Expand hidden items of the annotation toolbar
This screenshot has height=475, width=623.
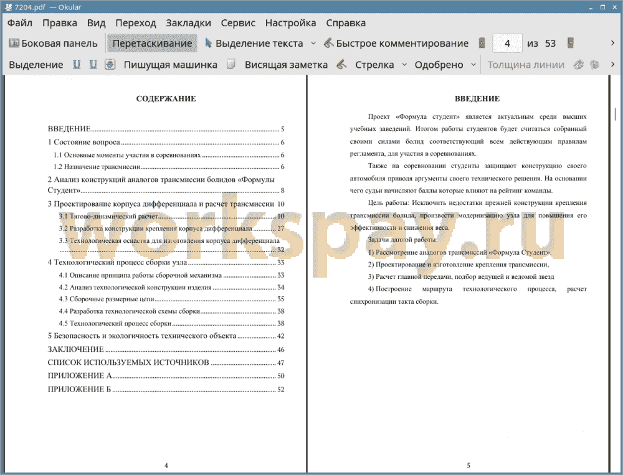tap(612, 64)
